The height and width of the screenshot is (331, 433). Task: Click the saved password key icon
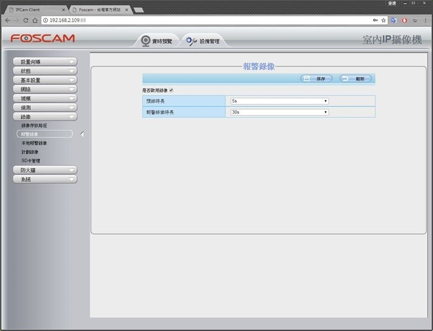[375, 20]
